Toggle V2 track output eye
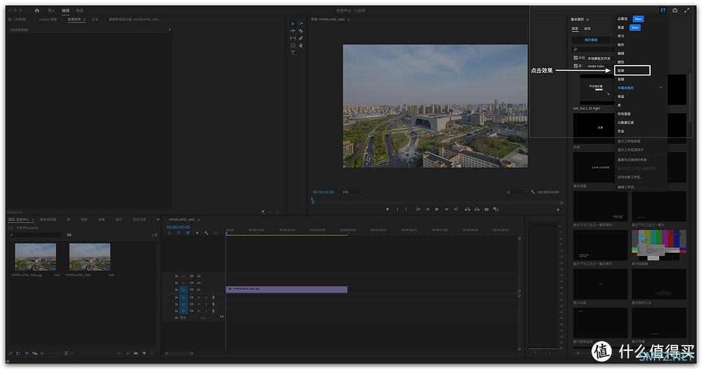 coord(199,283)
